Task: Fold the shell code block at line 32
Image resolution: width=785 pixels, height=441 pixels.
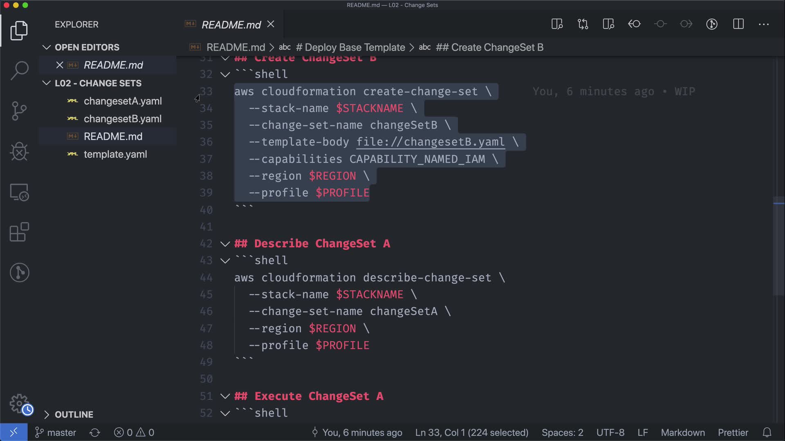Action: point(225,74)
